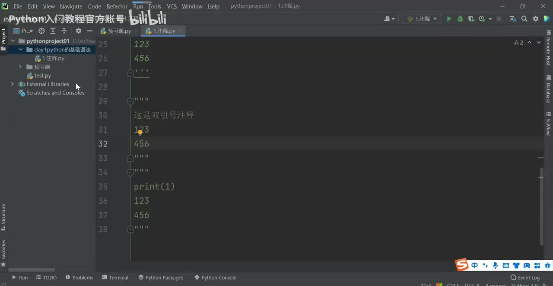This screenshot has width=553, height=286.
Task: Select test.py in the project tree
Action: [x=43, y=76]
